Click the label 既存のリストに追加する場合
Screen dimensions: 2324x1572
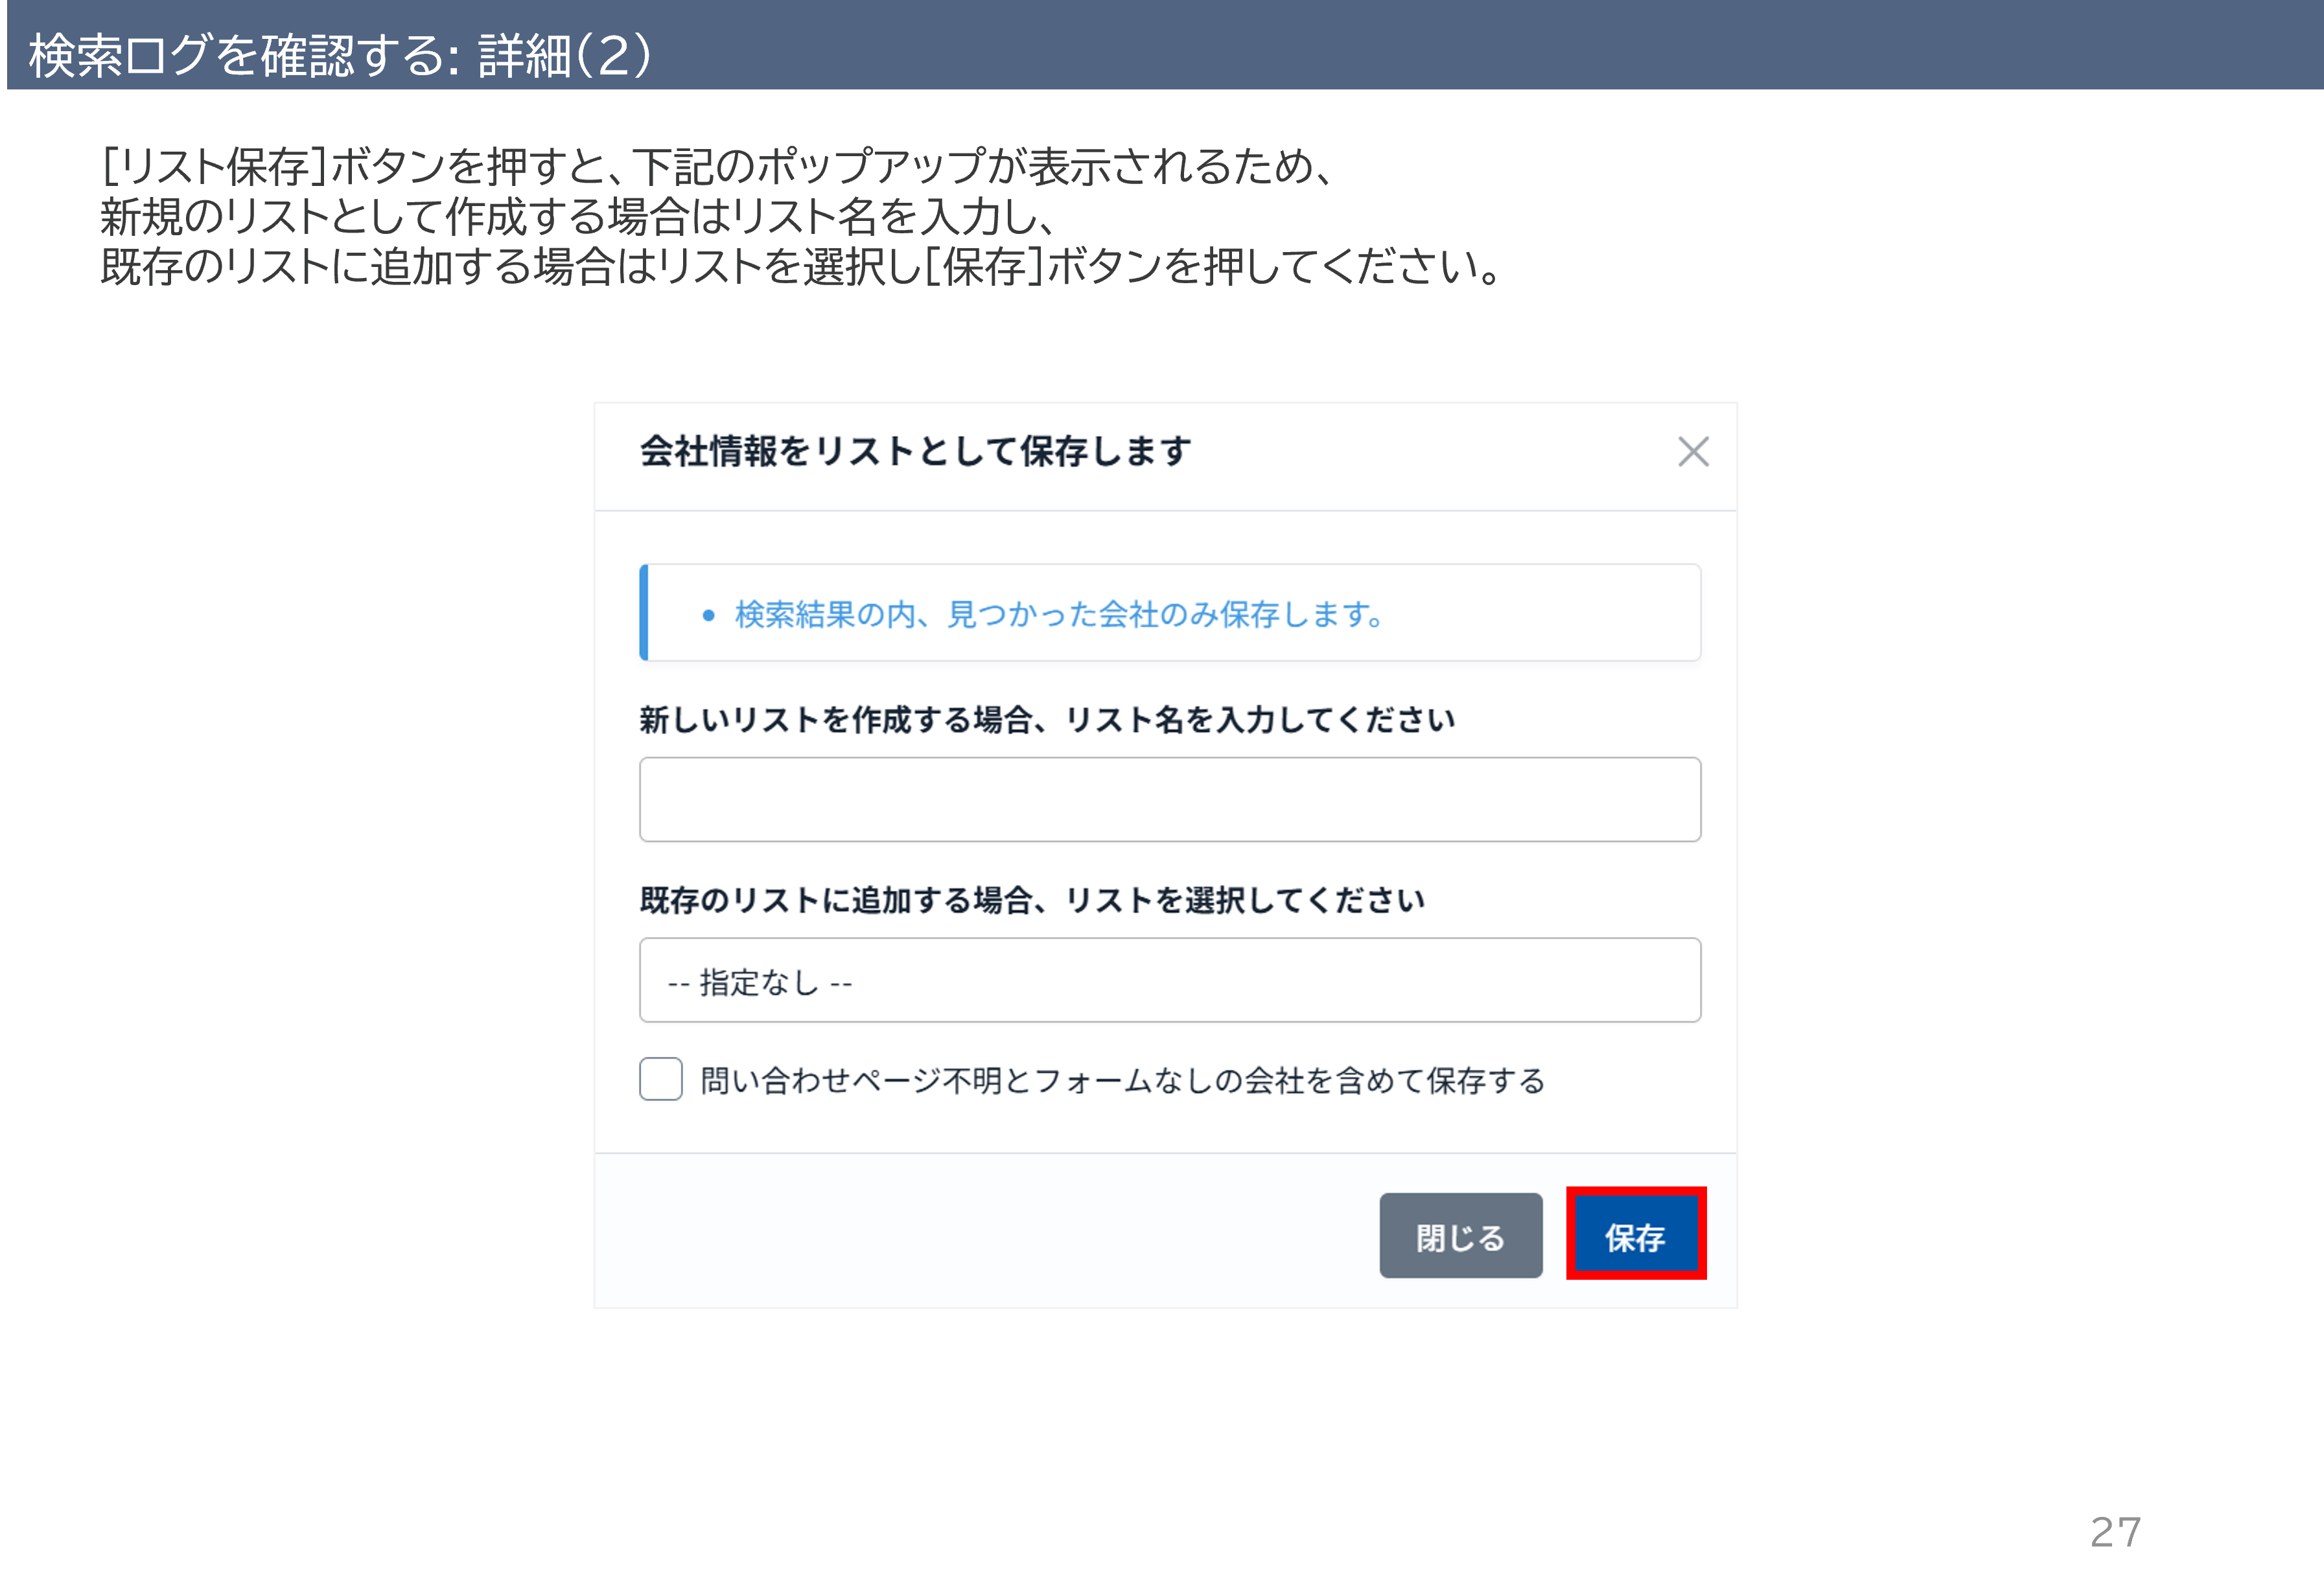coord(1032,900)
